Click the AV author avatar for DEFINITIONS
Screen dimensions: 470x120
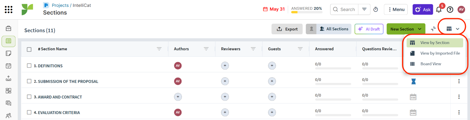pos(178,66)
